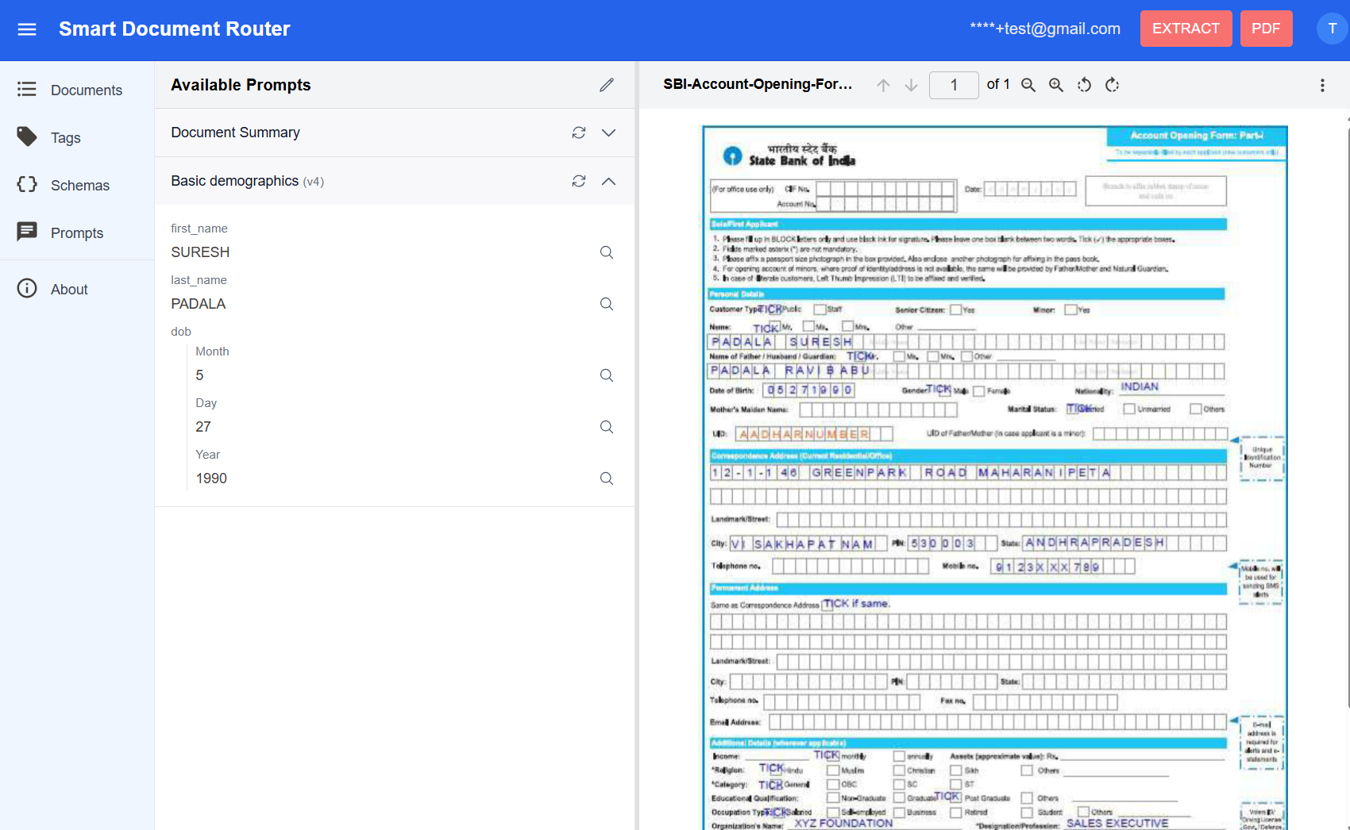
Task: Open the hamburger navigation menu
Action: coord(27,29)
